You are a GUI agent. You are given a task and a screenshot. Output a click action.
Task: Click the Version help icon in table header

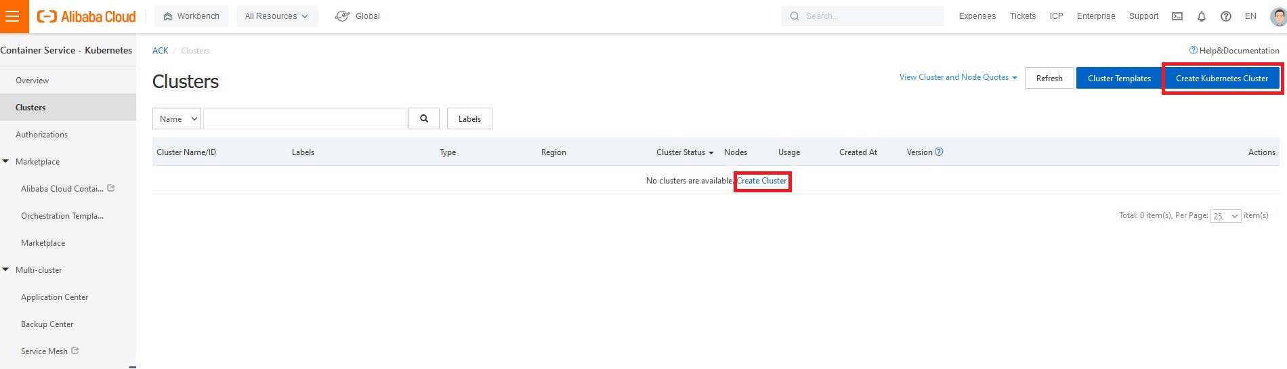[939, 152]
